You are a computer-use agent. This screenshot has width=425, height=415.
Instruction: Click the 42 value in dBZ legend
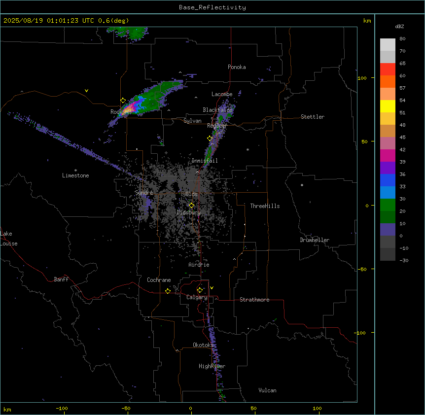[402, 149]
